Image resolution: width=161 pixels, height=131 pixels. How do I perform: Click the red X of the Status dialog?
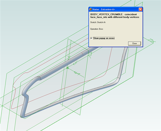140,9
